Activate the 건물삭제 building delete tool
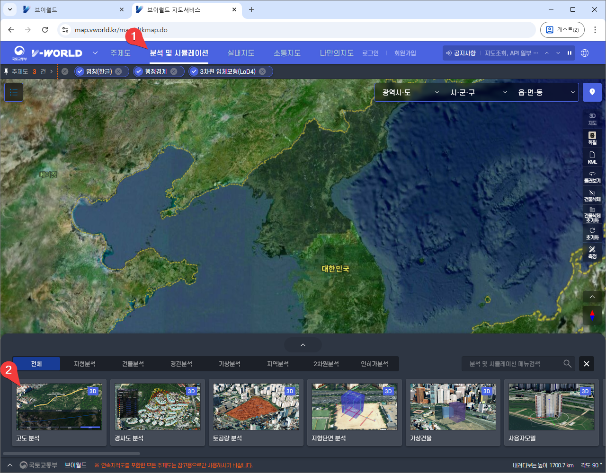The width and height of the screenshot is (606, 473). pos(592,195)
